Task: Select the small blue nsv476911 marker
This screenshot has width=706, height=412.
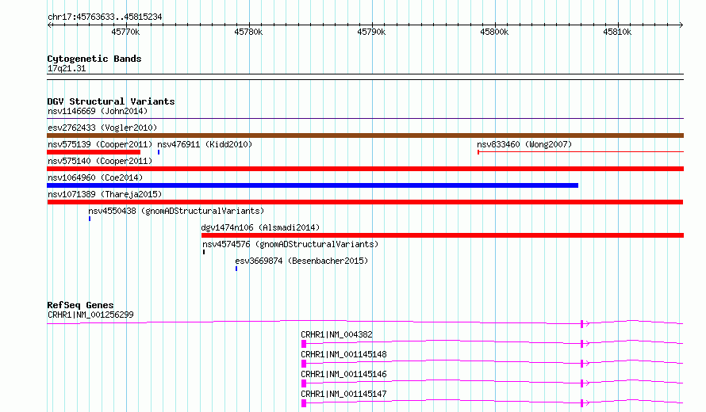Action: coord(159,152)
